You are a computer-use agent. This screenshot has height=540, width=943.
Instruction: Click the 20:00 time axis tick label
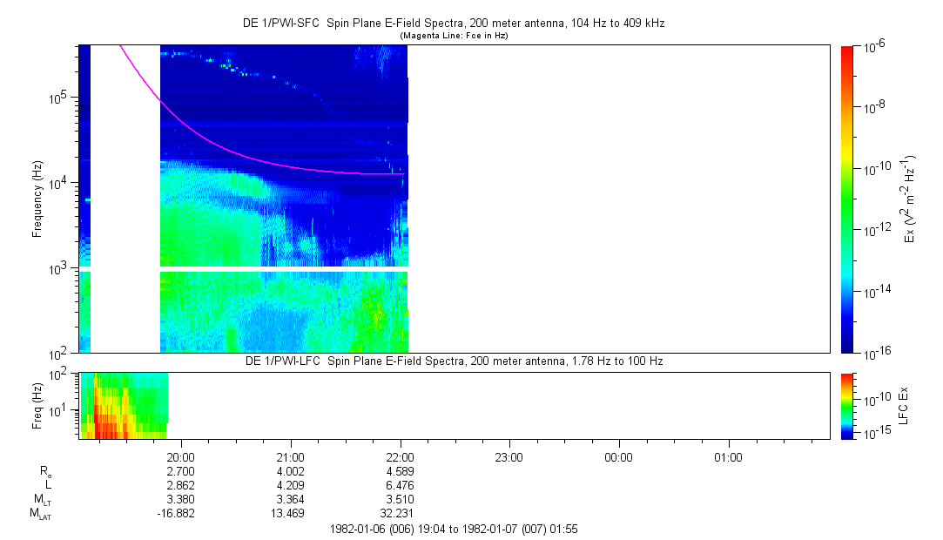pyautogui.click(x=180, y=456)
